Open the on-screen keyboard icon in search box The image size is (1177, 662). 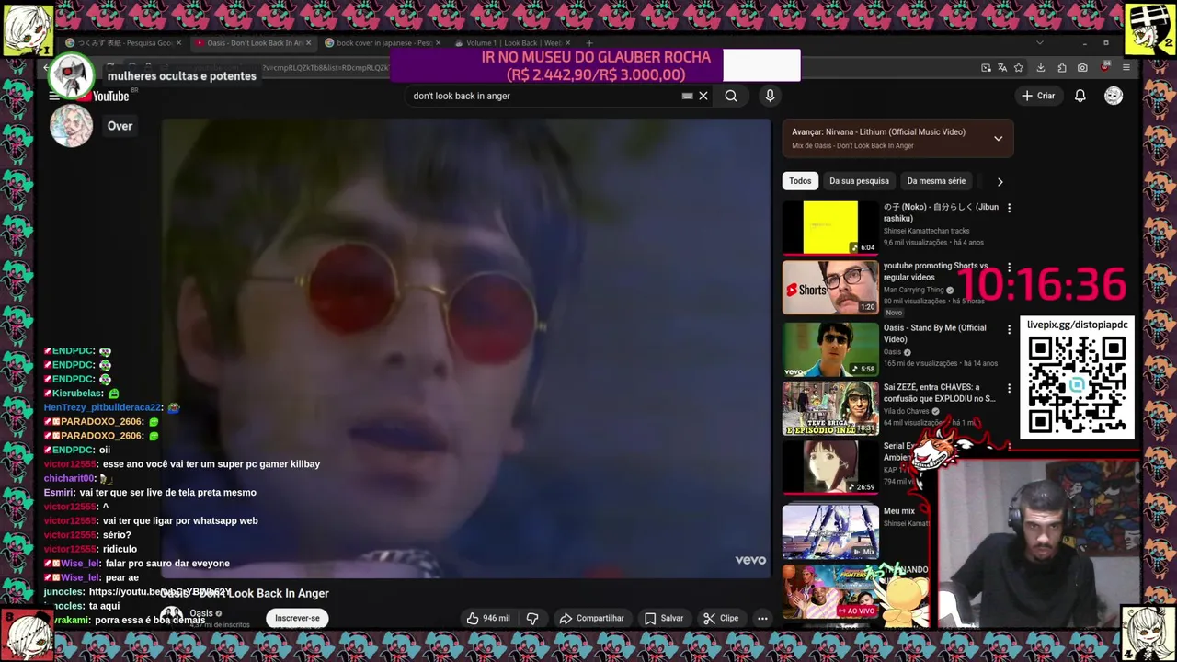(687, 96)
